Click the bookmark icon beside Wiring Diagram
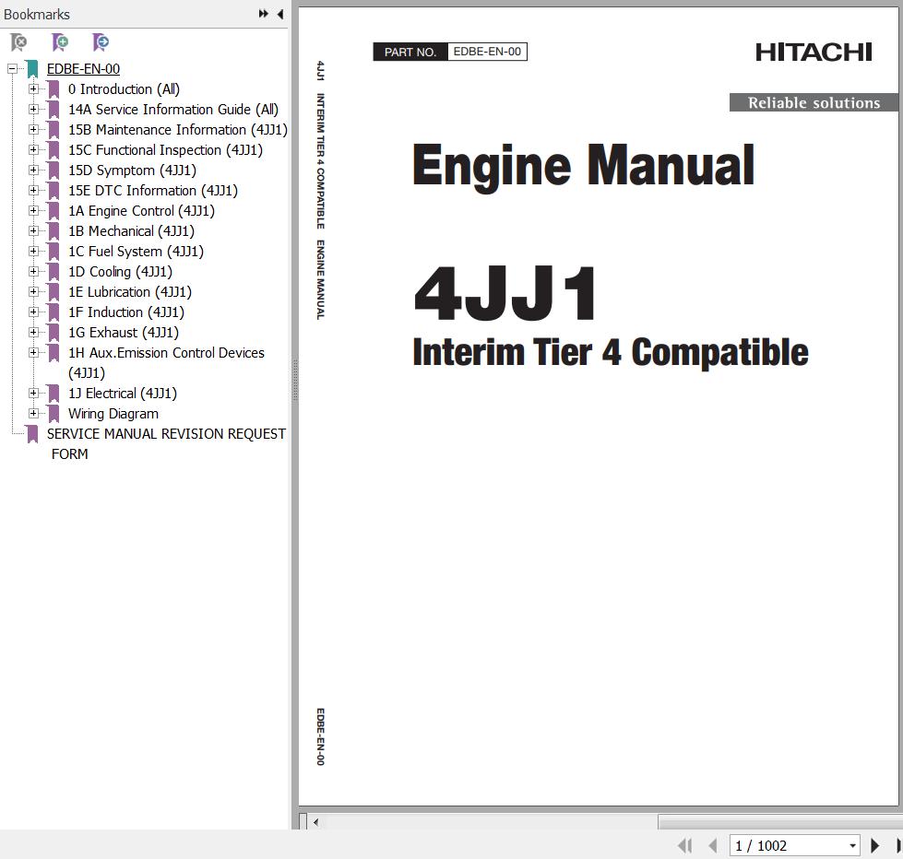The image size is (903, 859). [53, 414]
